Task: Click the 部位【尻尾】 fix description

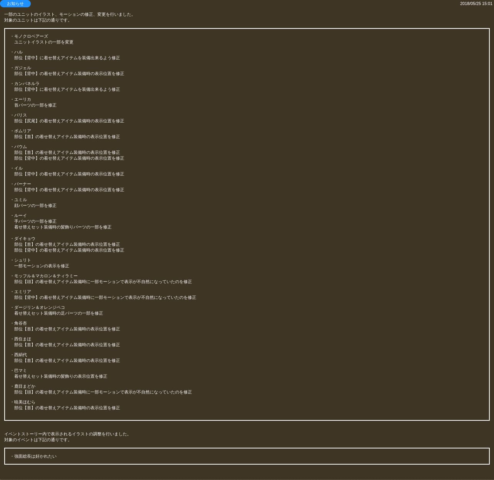Action: point(69,121)
